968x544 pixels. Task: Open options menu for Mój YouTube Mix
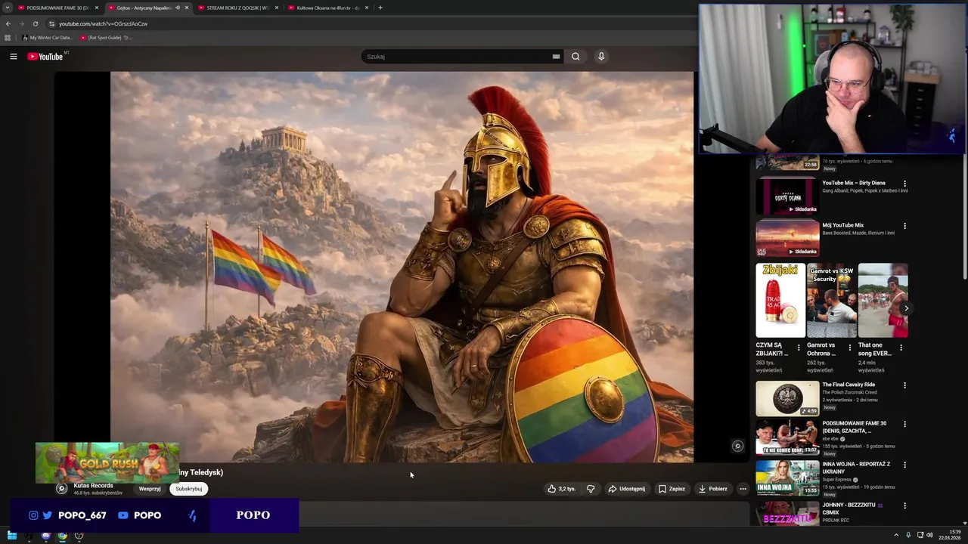click(904, 226)
